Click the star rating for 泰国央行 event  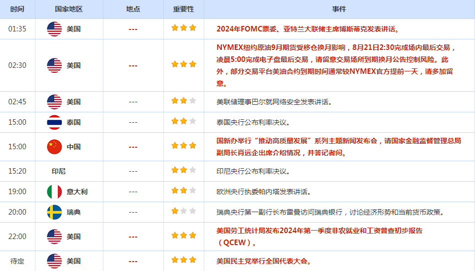point(184,121)
